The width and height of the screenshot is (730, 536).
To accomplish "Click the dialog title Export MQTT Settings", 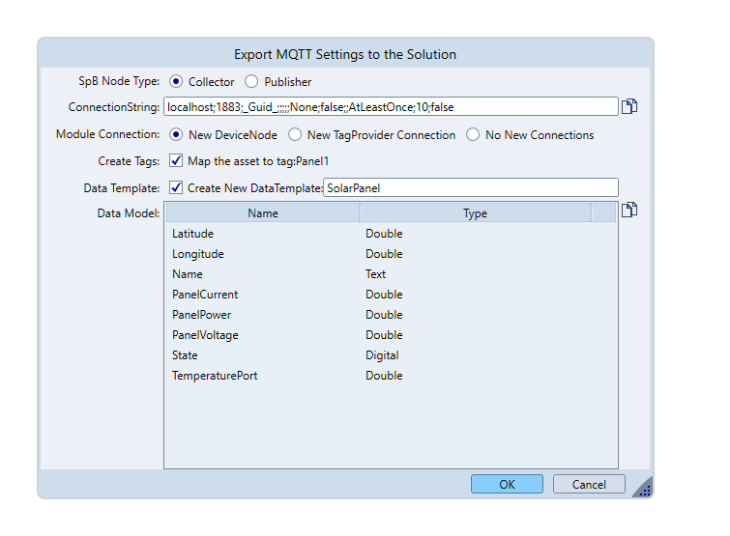I will coord(345,54).
